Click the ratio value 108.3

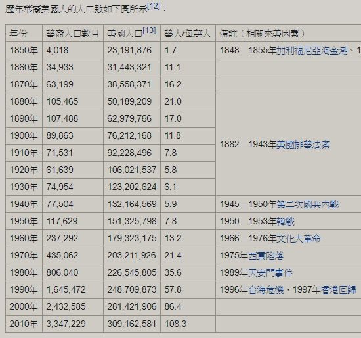[175, 324]
